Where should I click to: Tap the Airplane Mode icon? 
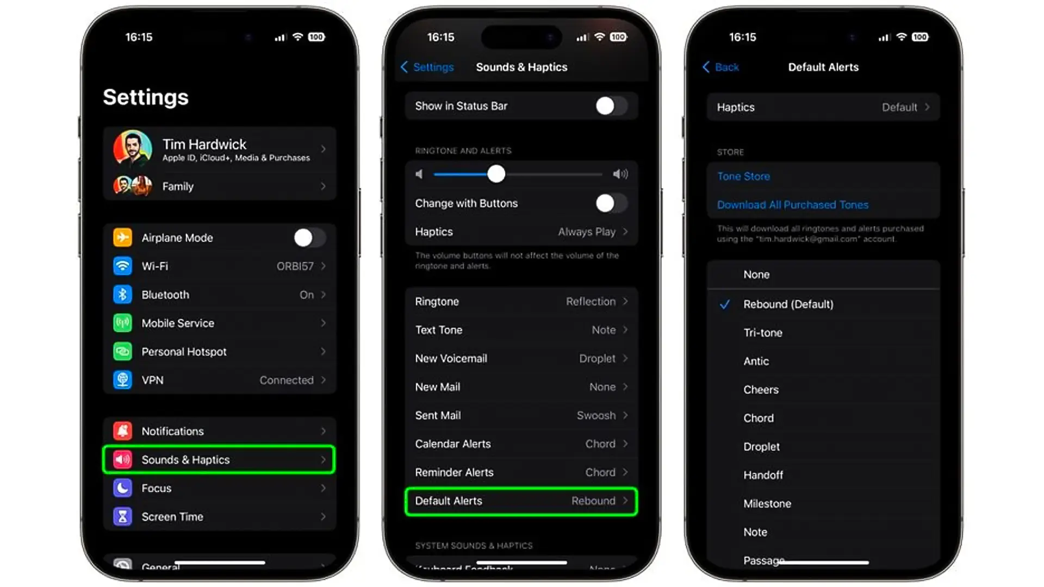122,237
